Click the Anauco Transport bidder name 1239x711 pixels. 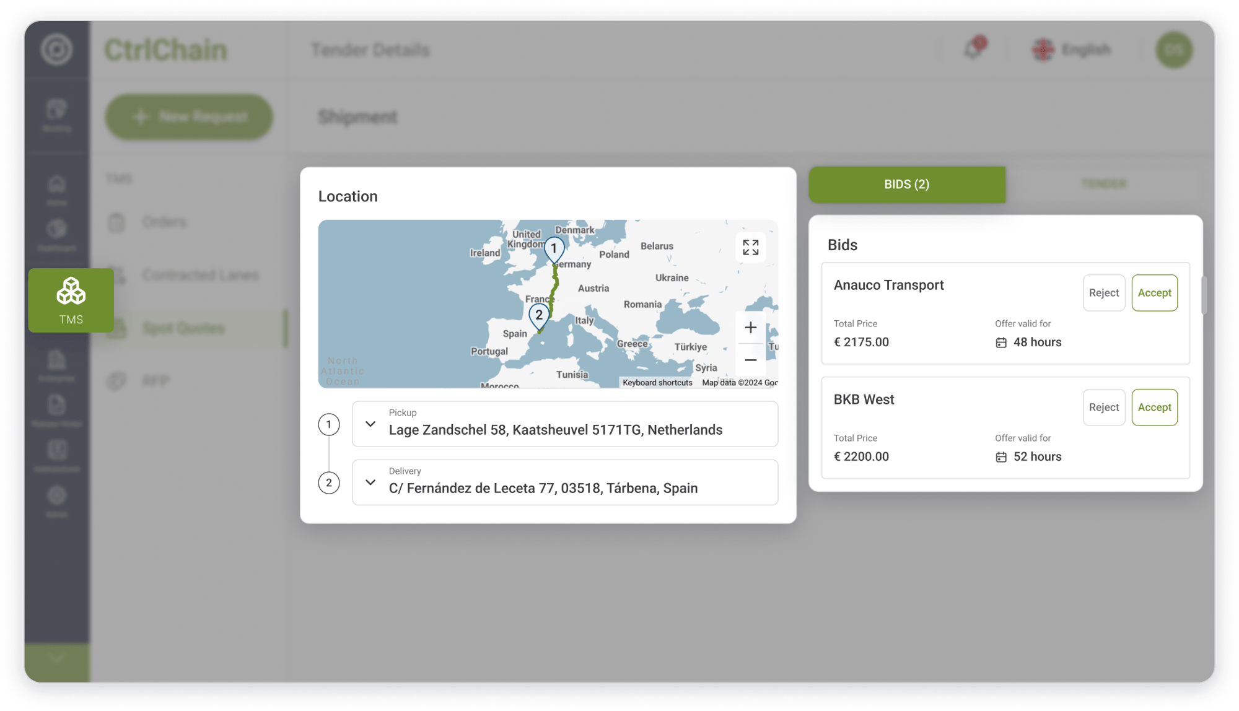[x=888, y=286]
